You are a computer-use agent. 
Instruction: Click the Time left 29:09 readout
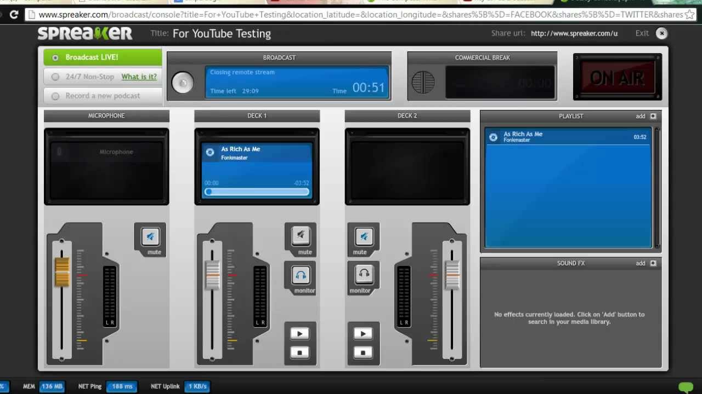234,91
